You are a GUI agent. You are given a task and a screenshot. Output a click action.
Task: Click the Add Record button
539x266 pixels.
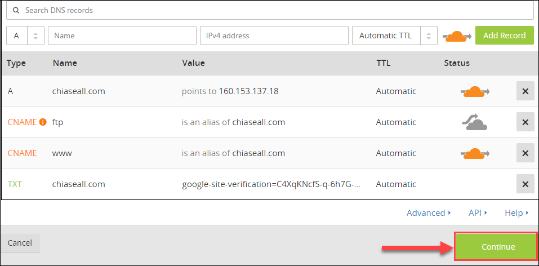[504, 36]
